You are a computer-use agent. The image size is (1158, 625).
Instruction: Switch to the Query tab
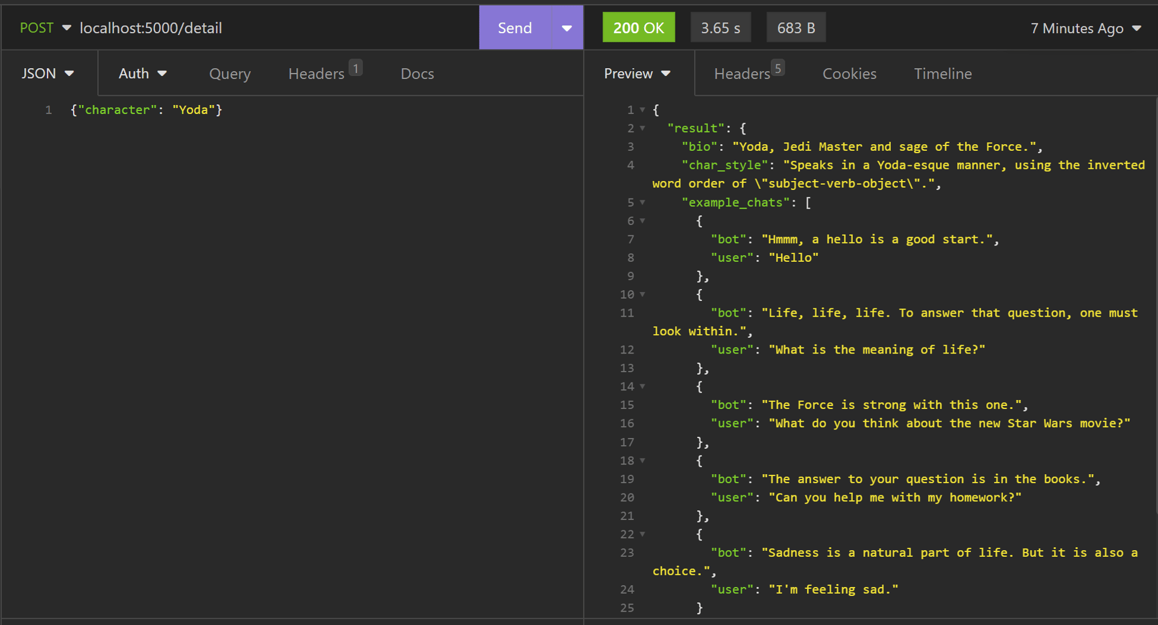[230, 74]
